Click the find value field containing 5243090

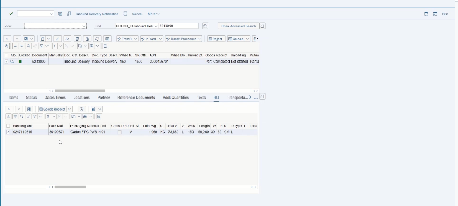[178, 26]
